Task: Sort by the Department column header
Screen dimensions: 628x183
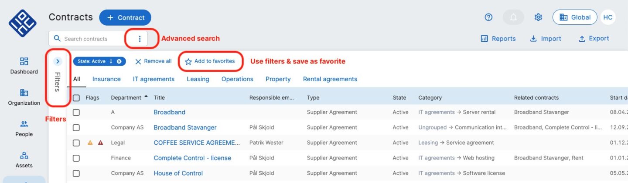Action: pyautogui.click(x=126, y=97)
